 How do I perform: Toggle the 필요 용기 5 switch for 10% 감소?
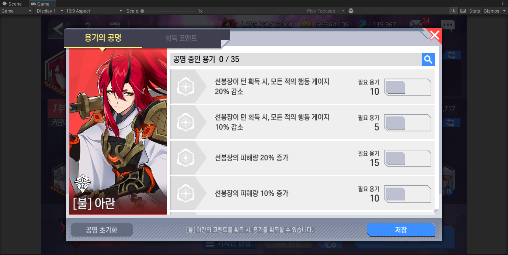[x=408, y=123]
